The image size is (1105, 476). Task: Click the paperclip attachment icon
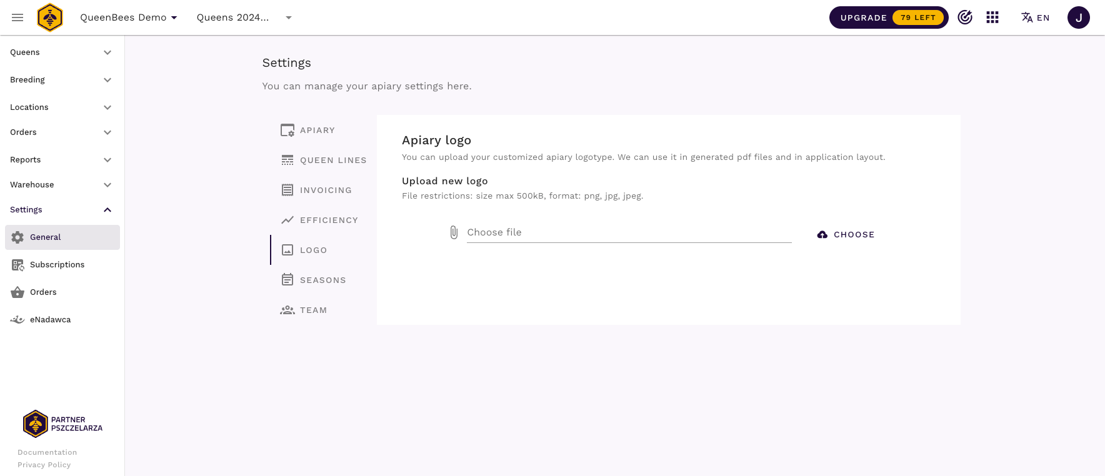[454, 232]
